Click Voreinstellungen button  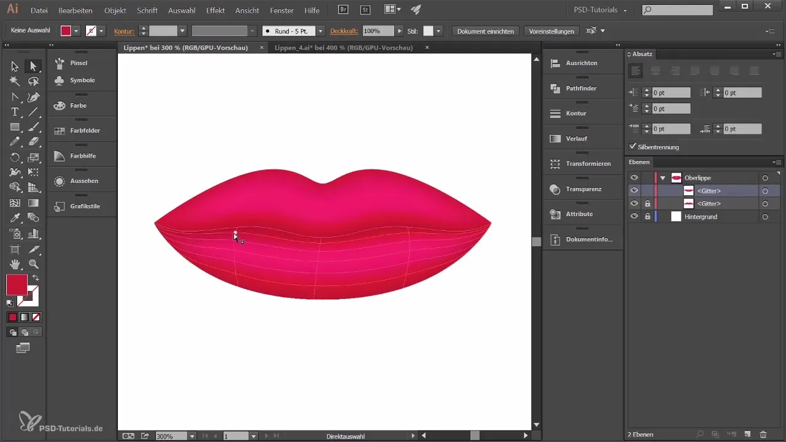tap(551, 31)
